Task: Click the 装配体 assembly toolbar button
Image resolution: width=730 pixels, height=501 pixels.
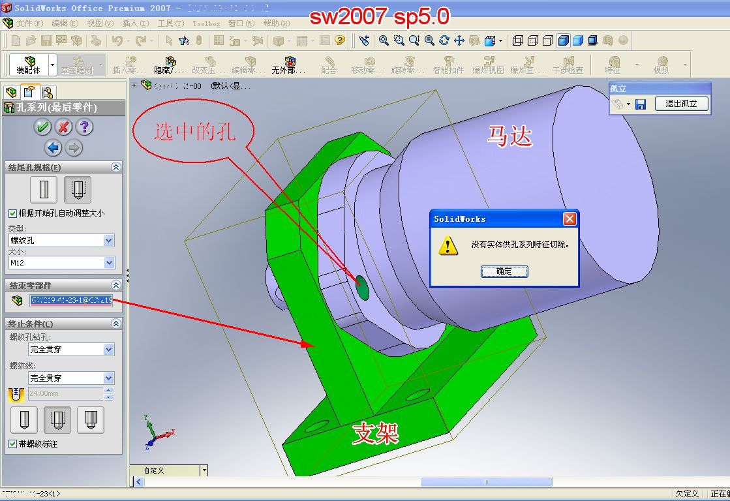Action: (x=29, y=65)
